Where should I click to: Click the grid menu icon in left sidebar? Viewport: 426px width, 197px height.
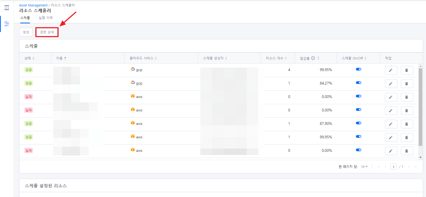(x=7, y=8)
